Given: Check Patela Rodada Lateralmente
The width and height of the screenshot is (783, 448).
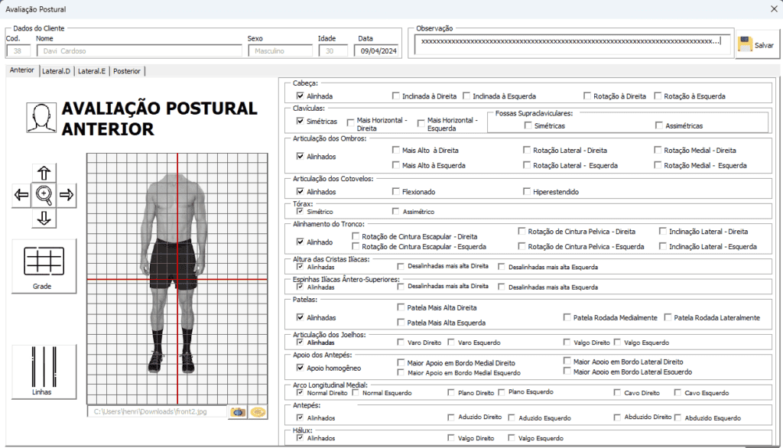Looking at the screenshot, I should 668,317.
